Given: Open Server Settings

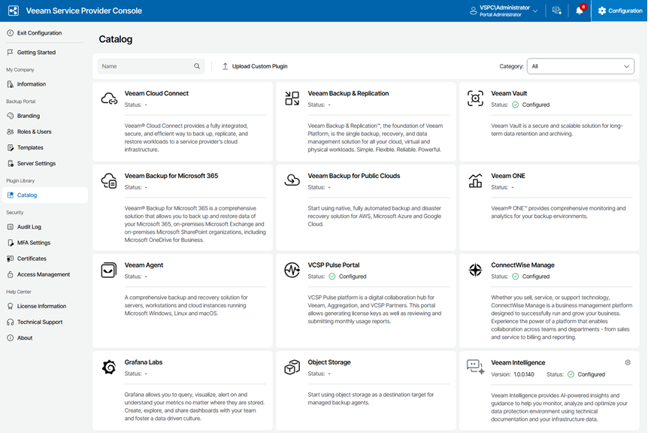Looking at the screenshot, I should pos(36,164).
